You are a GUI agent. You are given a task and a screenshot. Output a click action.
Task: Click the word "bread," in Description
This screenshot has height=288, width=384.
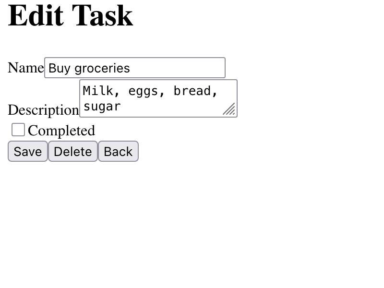point(195,91)
